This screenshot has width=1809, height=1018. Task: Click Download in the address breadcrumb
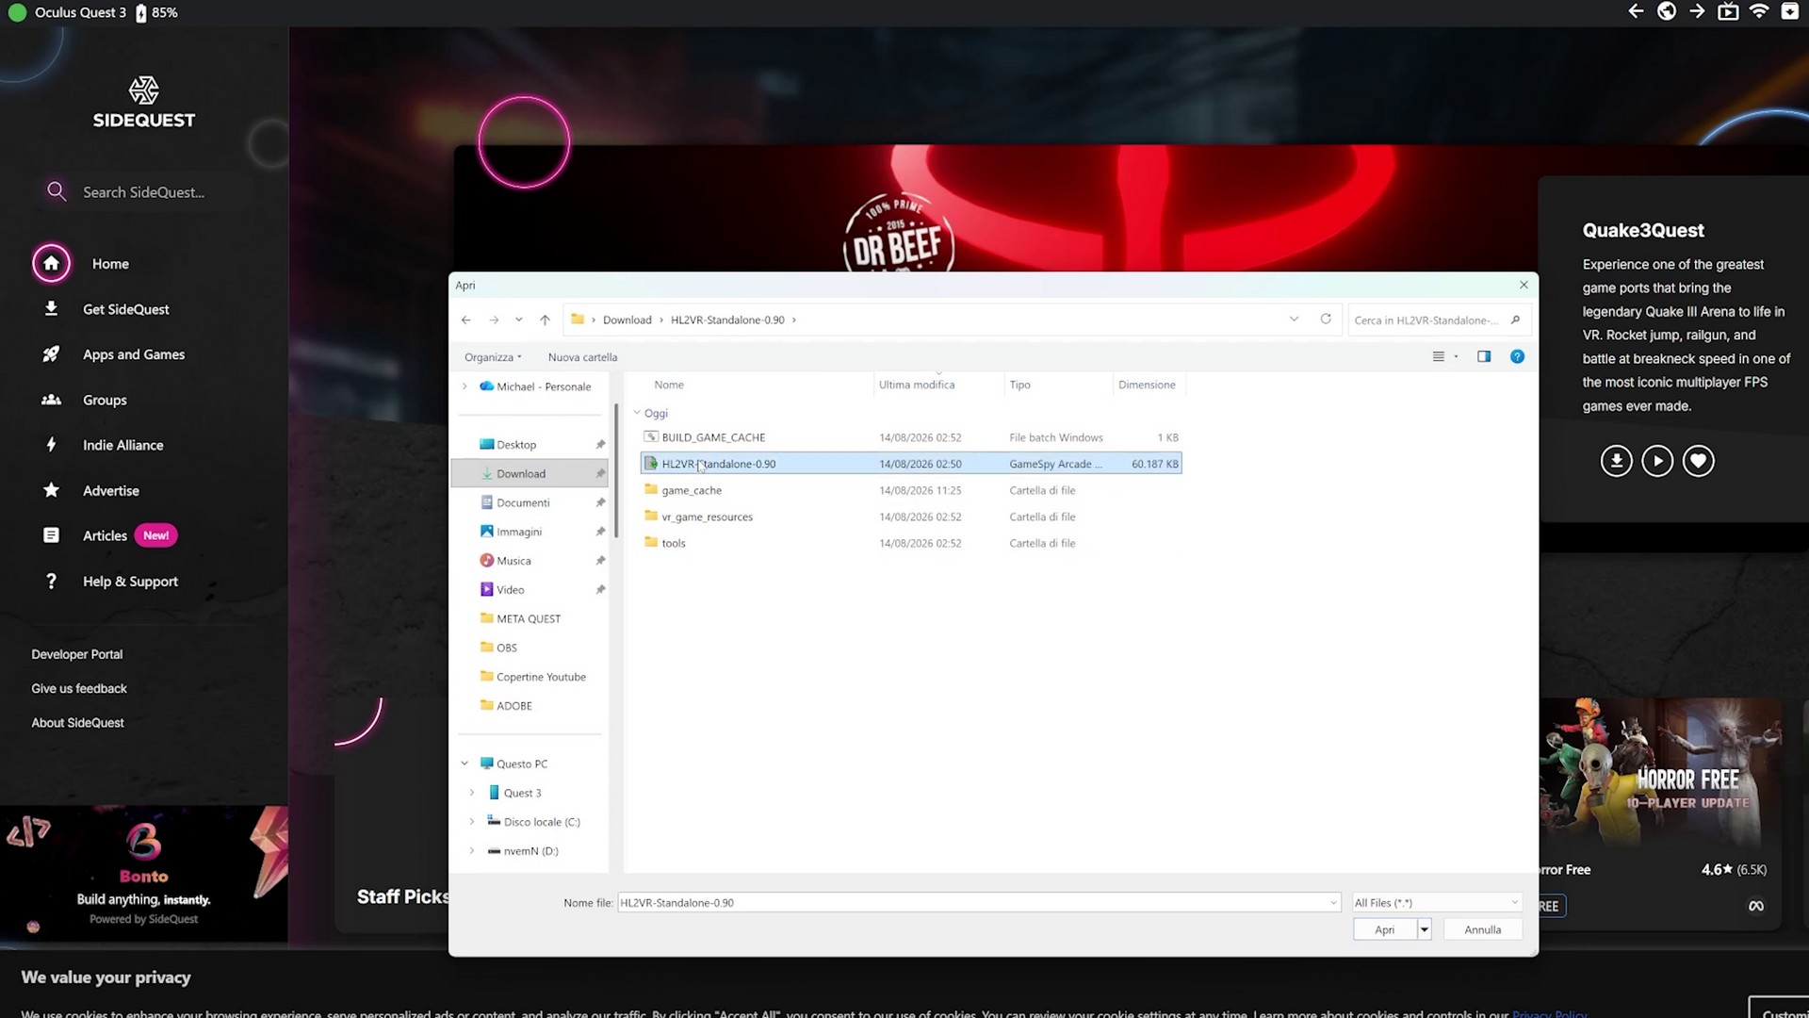coord(627,320)
